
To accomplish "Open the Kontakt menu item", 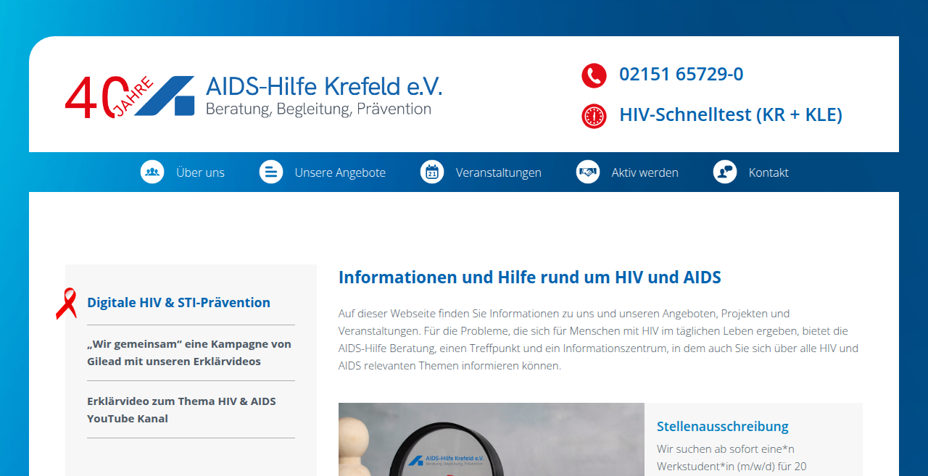I will 768,172.
